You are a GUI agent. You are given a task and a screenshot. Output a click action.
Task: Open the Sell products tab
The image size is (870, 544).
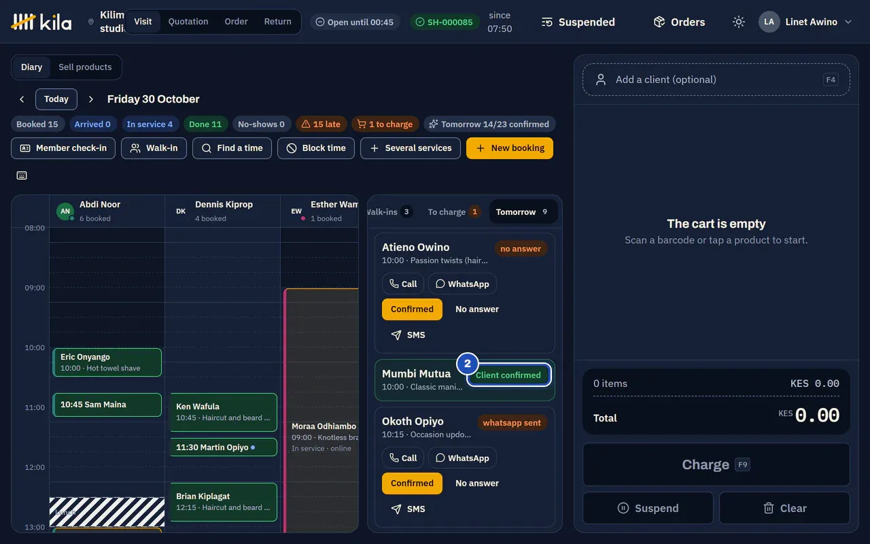click(x=85, y=67)
